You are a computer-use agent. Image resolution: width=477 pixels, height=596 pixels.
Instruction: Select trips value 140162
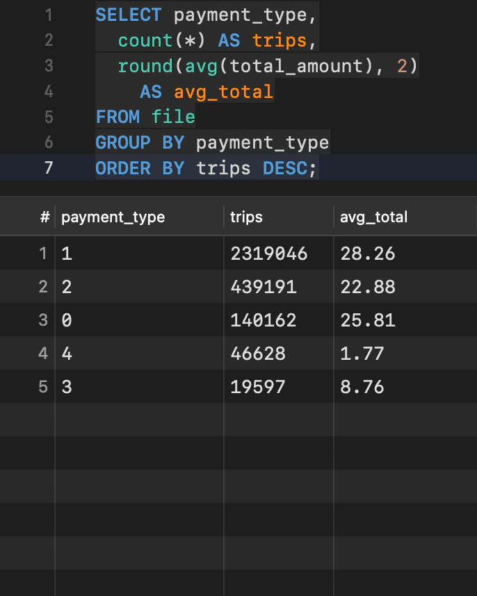click(264, 320)
